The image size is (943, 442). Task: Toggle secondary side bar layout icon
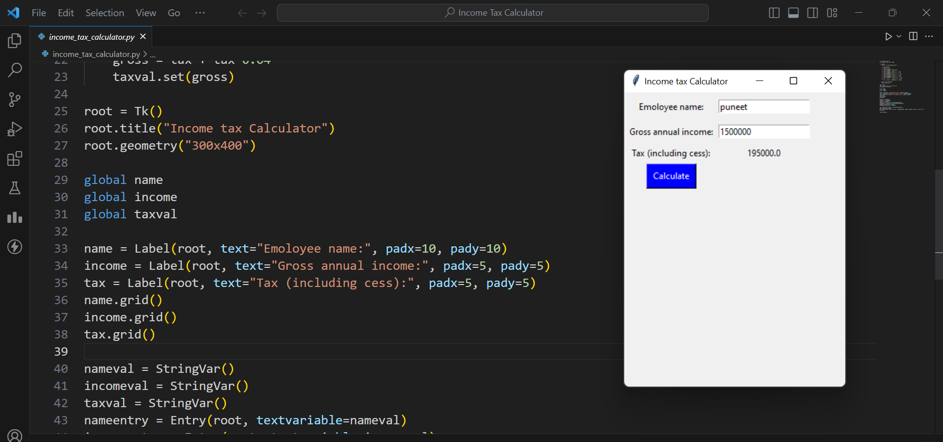[813, 13]
